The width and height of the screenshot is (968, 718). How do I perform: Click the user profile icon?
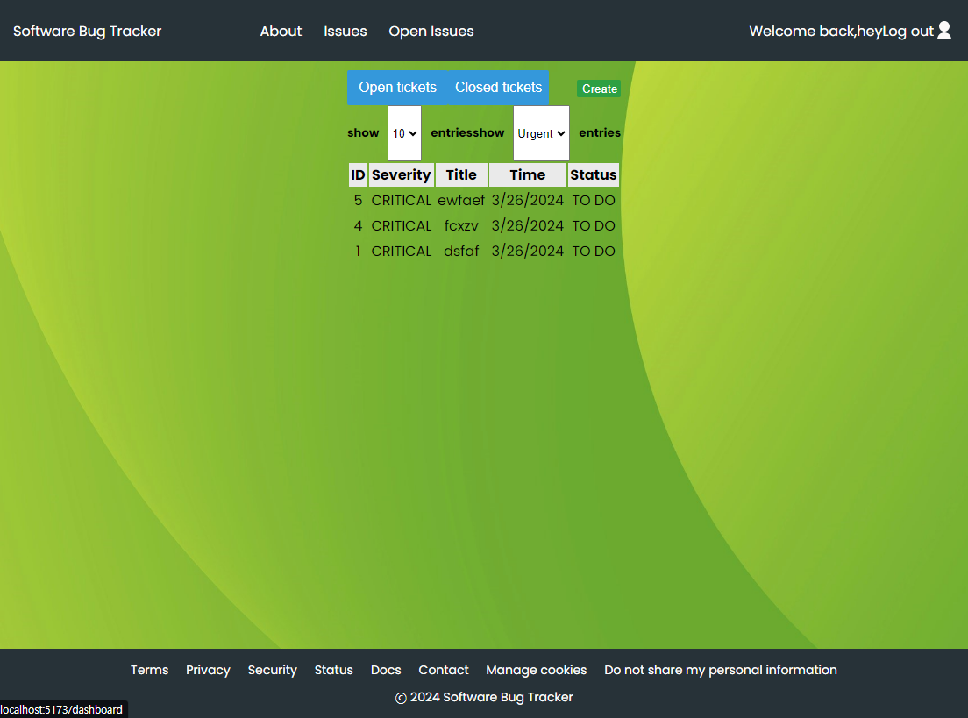944,31
